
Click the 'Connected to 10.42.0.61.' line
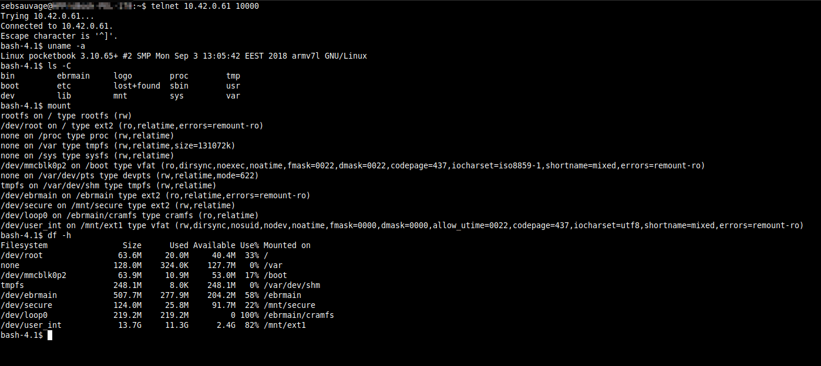point(57,26)
